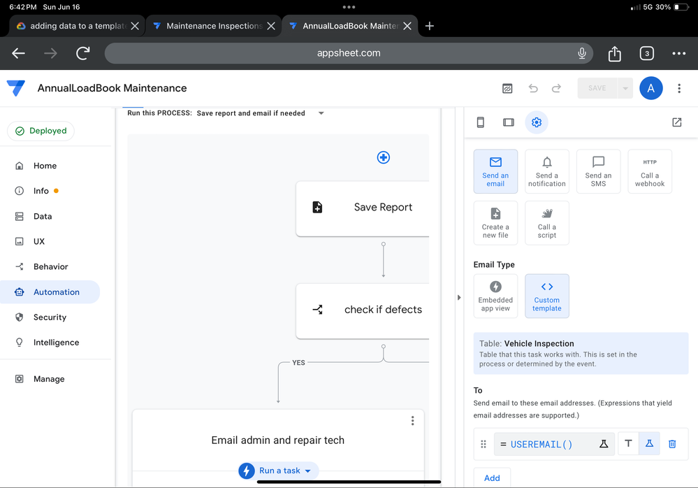Click the appsheet.com address bar

point(349,53)
